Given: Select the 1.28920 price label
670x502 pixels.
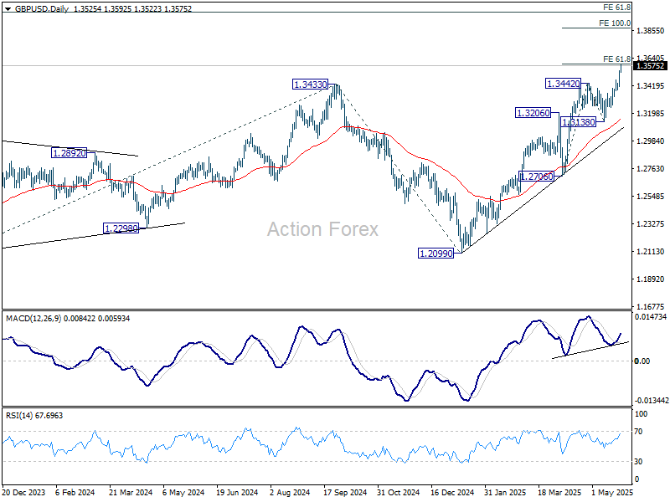Looking at the screenshot, I should pos(69,153).
